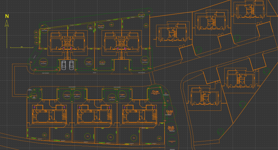Click the yellow north arrow symbol
The image size is (278, 150).
pyautogui.click(x=7, y=34)
